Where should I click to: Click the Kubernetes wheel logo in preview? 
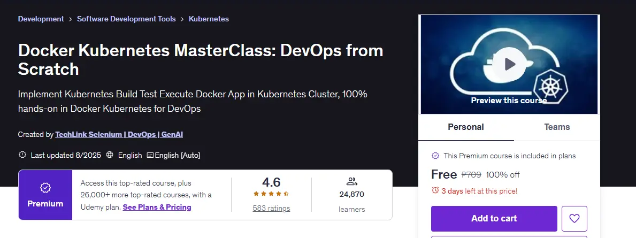click(x=550, y=86)
